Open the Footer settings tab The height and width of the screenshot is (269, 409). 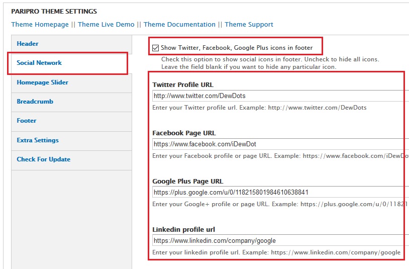tap(27, 121)
